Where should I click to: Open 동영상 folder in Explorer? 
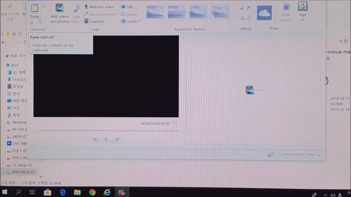pos(15,86)
